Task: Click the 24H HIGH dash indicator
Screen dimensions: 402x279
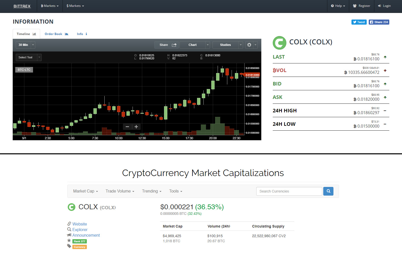Action: pos(385,111)
